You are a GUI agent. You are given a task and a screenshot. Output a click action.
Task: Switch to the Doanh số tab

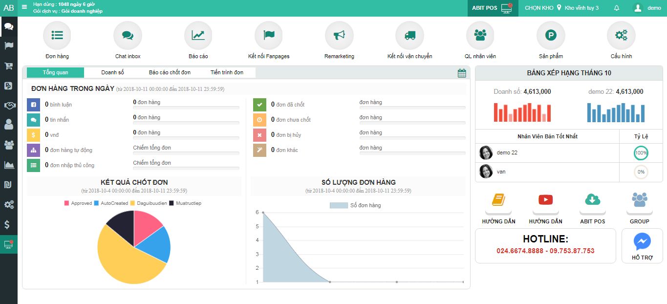[x=112, y=72]
